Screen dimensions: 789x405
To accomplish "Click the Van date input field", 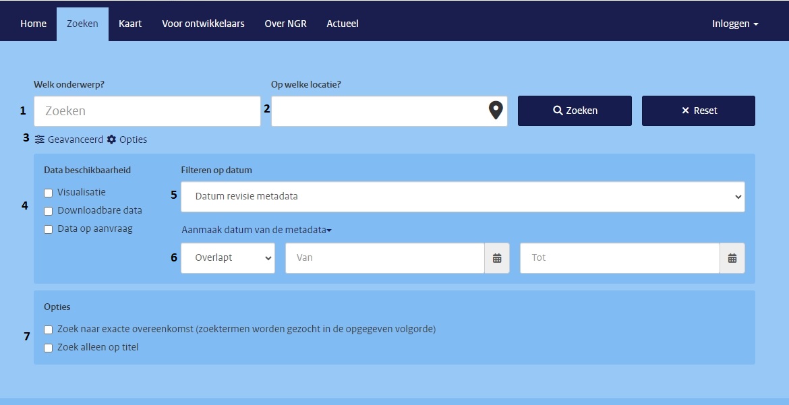I will tap(384, 258).
